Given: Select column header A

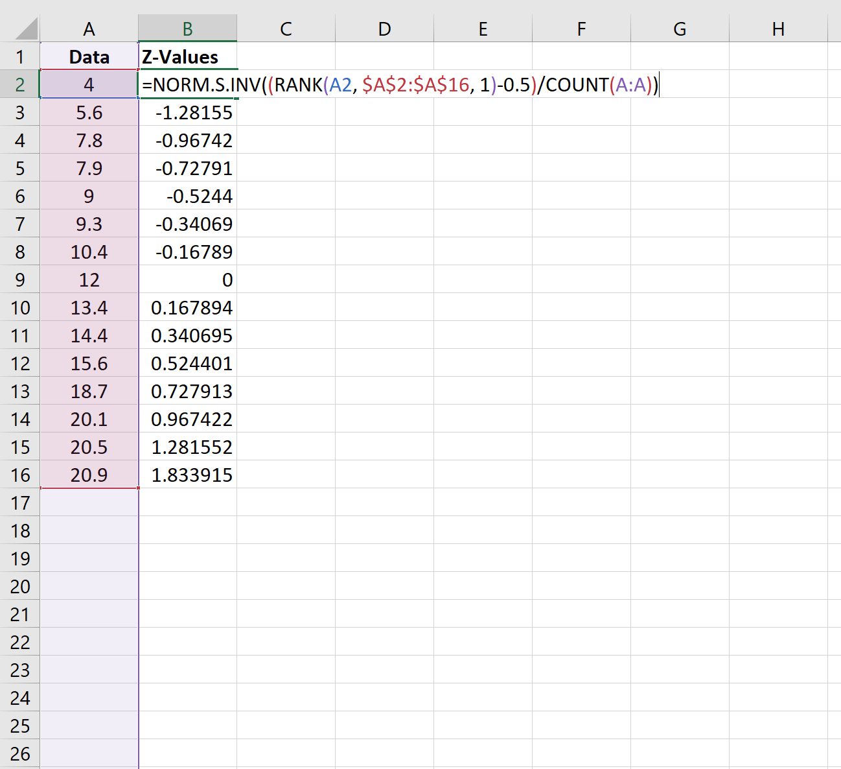Looking at the screenshot, I should click(x=89, y=29).
